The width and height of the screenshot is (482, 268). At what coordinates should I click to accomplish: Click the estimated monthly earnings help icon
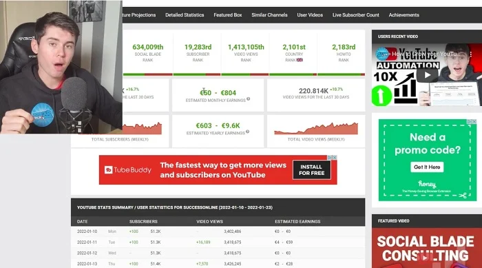click(248, 99)
